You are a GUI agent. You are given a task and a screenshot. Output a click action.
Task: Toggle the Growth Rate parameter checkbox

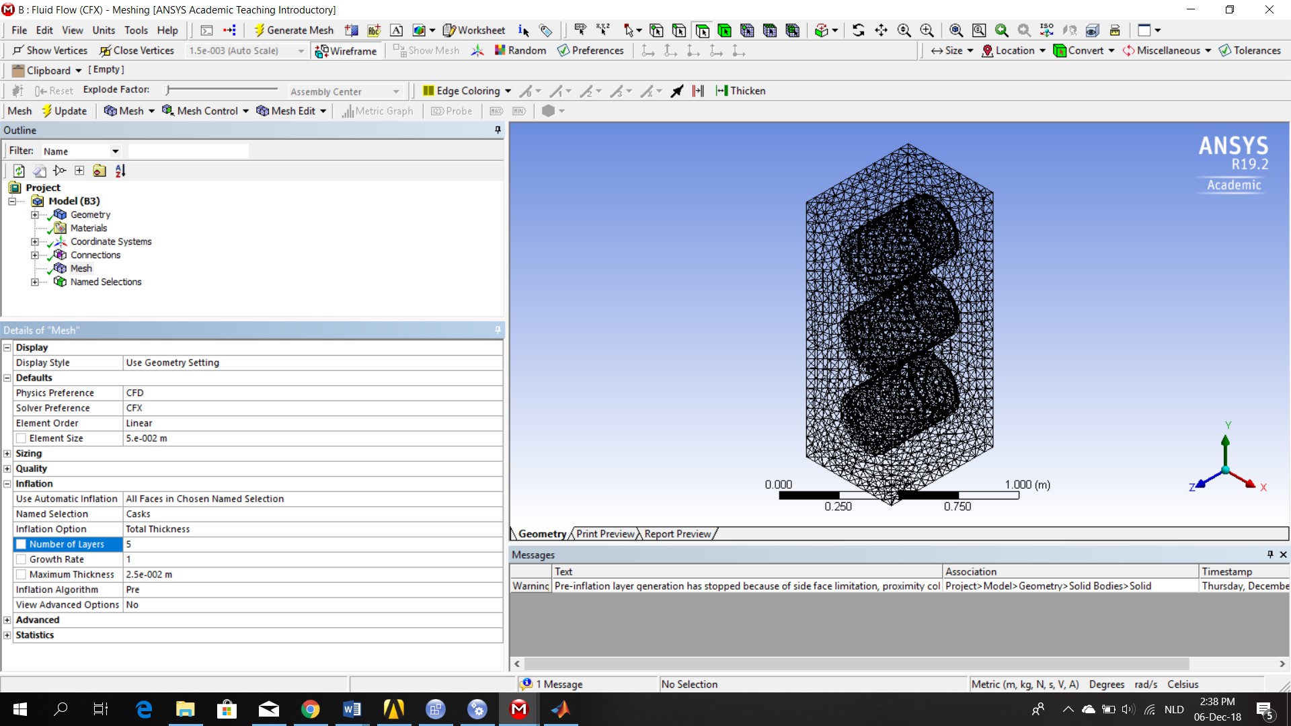tap(21, 559)
